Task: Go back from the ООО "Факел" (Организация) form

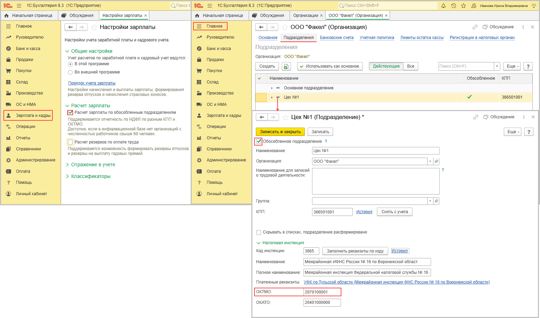Action: 261,27
